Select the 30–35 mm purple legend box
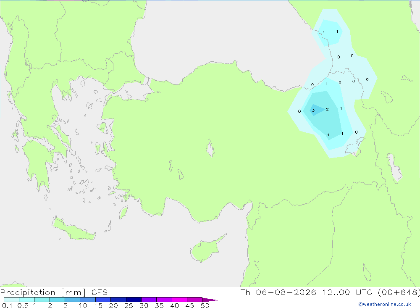Viewport: 420px width, 308px height. coord(149,300)
